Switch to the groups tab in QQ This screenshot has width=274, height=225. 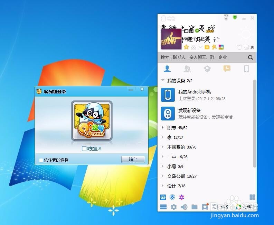pos(187,69)
